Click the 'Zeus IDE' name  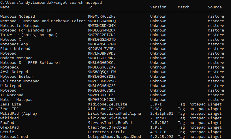(x=10, y=109)
